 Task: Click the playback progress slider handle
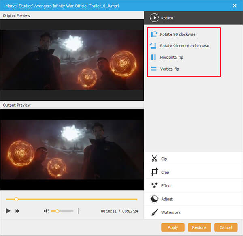coord(16,199)
